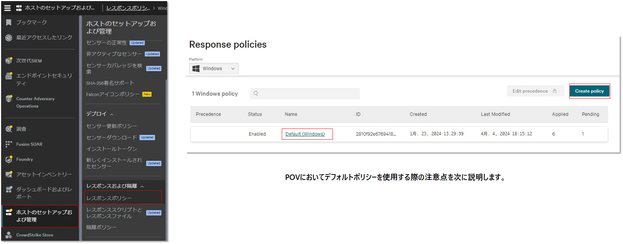Open the Default (Windows) policy link

pyautogui.click(x=305, y=134)
